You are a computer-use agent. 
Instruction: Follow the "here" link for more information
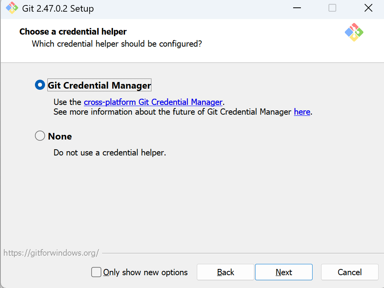point(302,112)
